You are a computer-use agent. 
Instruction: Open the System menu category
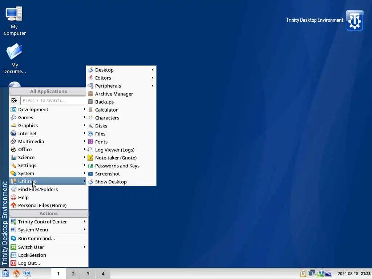[x=48, y=173]
